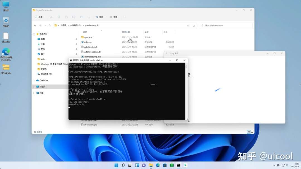Sort by 类型 column header
Viewport: 301px width, 169px height.
click(147, 32)
